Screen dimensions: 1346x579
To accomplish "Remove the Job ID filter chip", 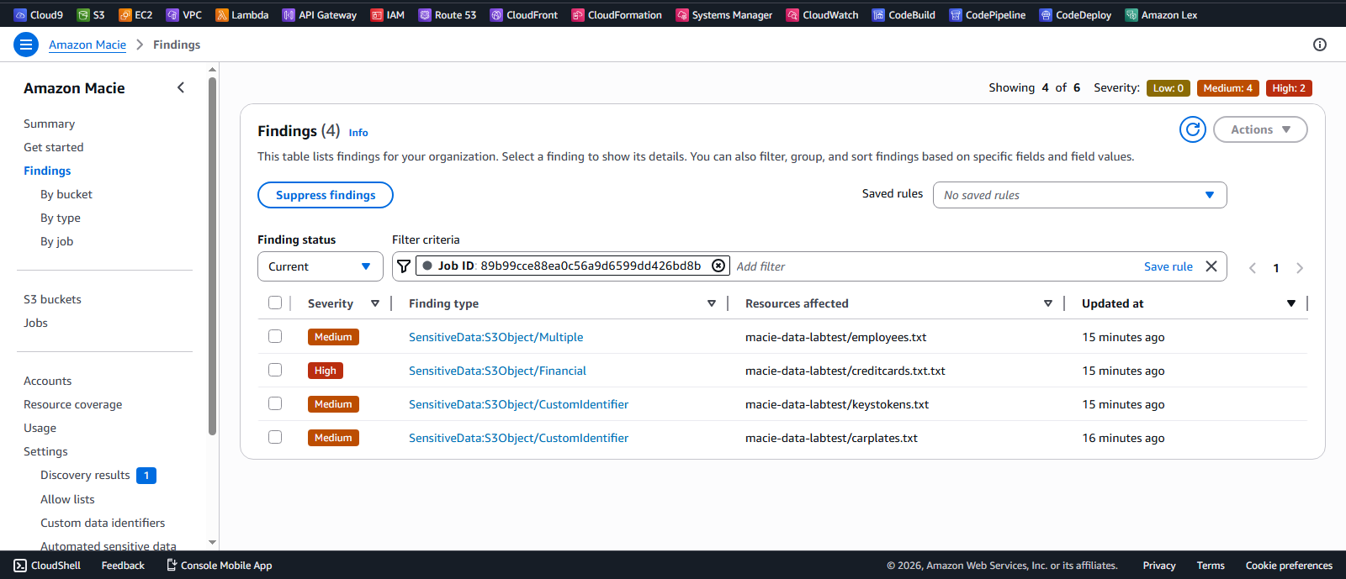I will pyautogui.click(x=718, y=266).
